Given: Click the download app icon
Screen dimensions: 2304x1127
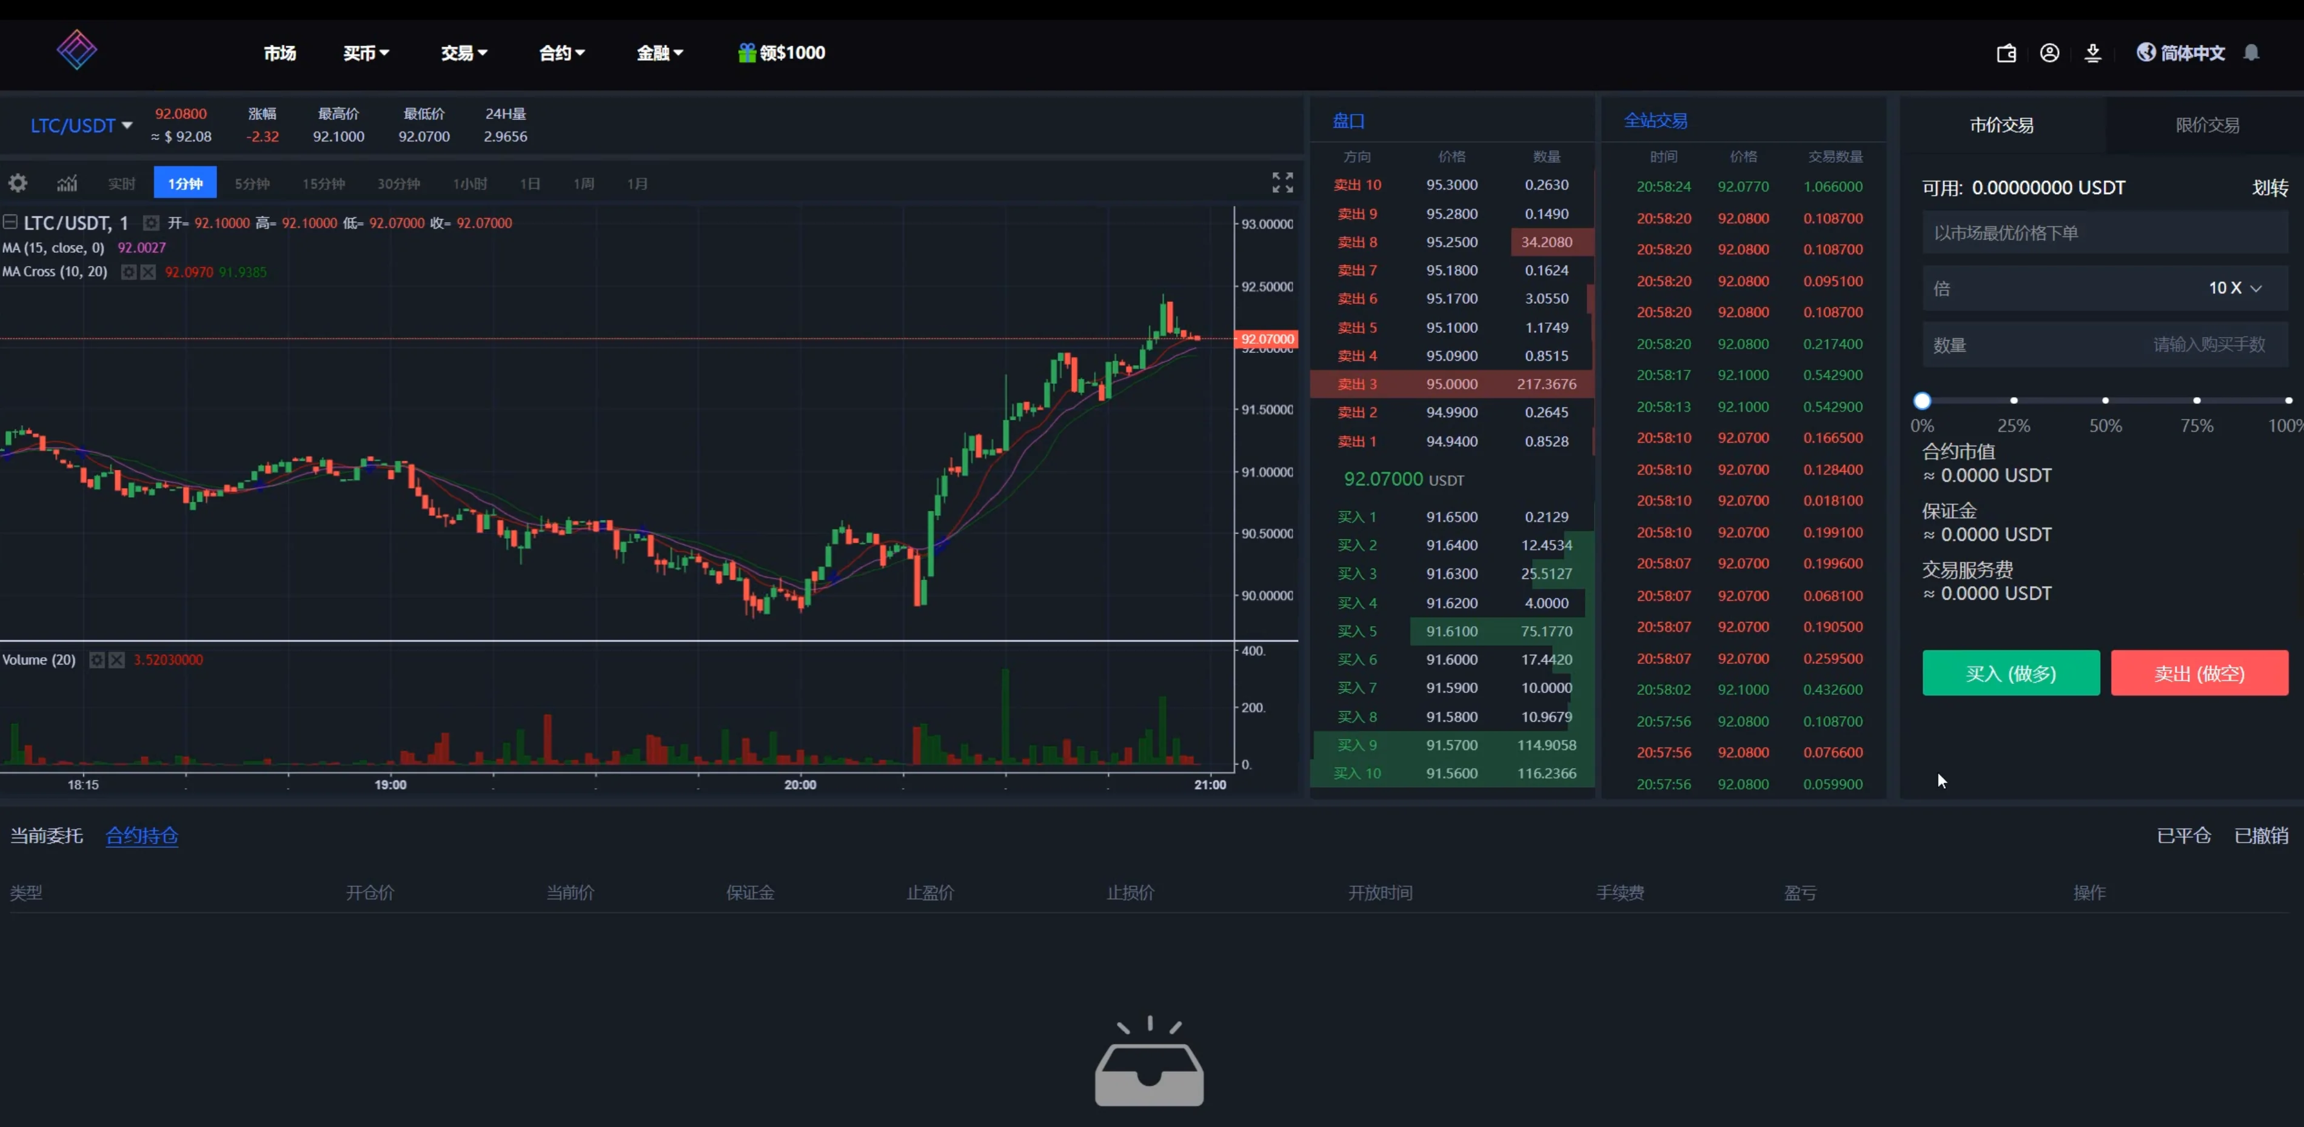Looking at the screenshot, I should 2093,53.
